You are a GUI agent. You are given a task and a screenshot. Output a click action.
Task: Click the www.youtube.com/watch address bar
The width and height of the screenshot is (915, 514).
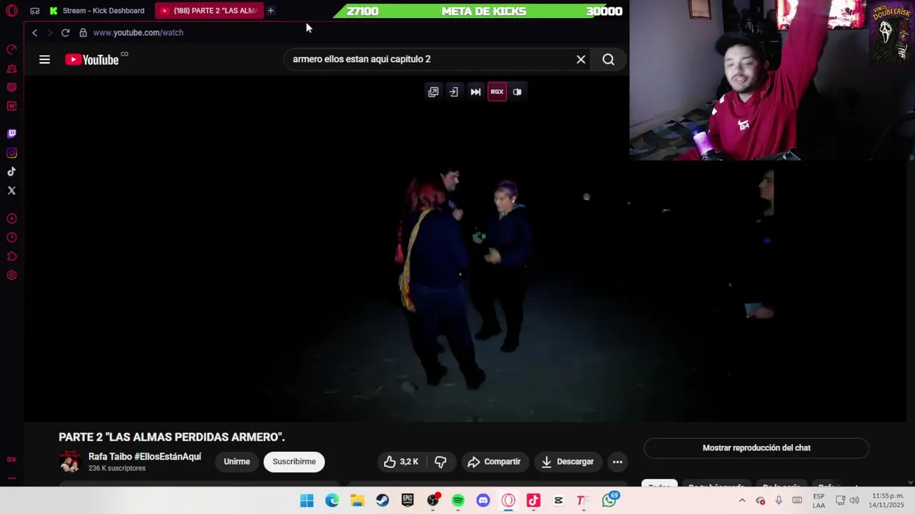pos(138,33)
